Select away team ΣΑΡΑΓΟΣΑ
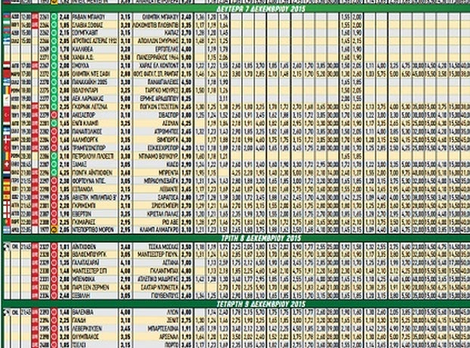This screenshot has height=348, width=470. tap(167, 197)
